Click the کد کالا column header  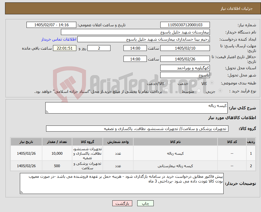(232, 142)
